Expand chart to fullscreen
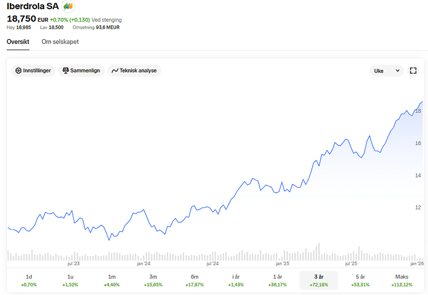The image size is (428, 295). click(x=414, y=71)
